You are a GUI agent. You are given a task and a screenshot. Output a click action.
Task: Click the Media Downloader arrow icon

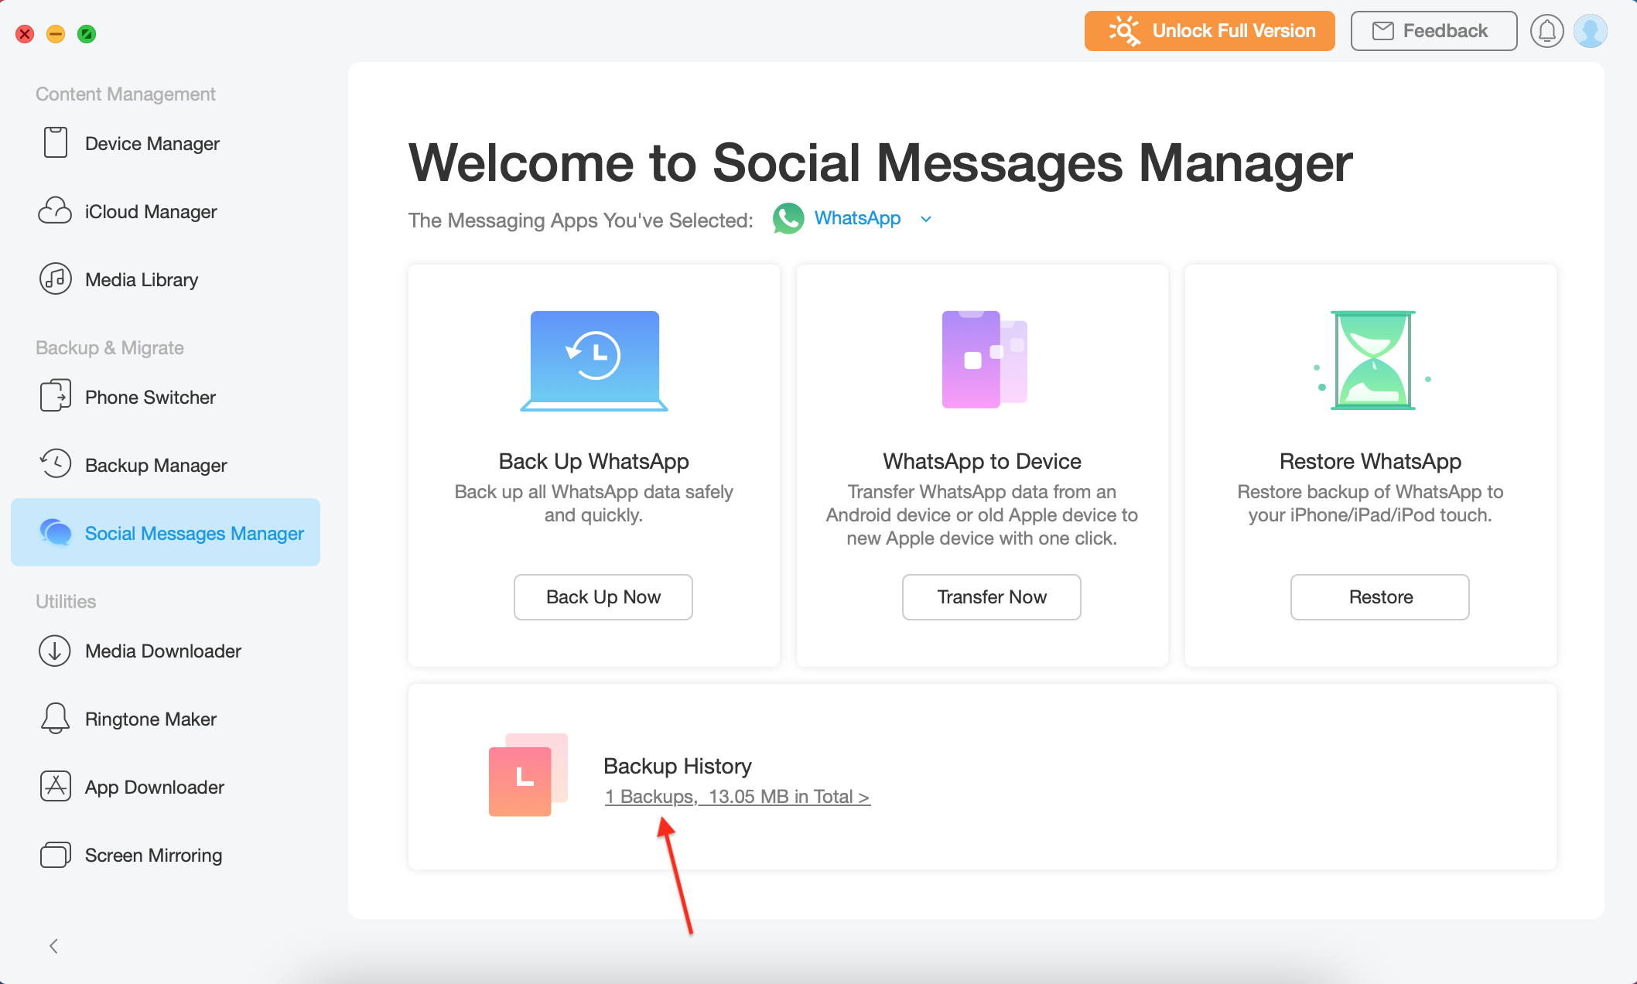click(55, 651)
